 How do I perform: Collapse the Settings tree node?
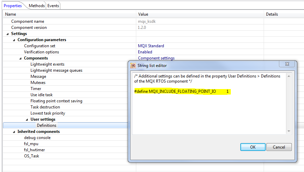click(x=8, y=34)
